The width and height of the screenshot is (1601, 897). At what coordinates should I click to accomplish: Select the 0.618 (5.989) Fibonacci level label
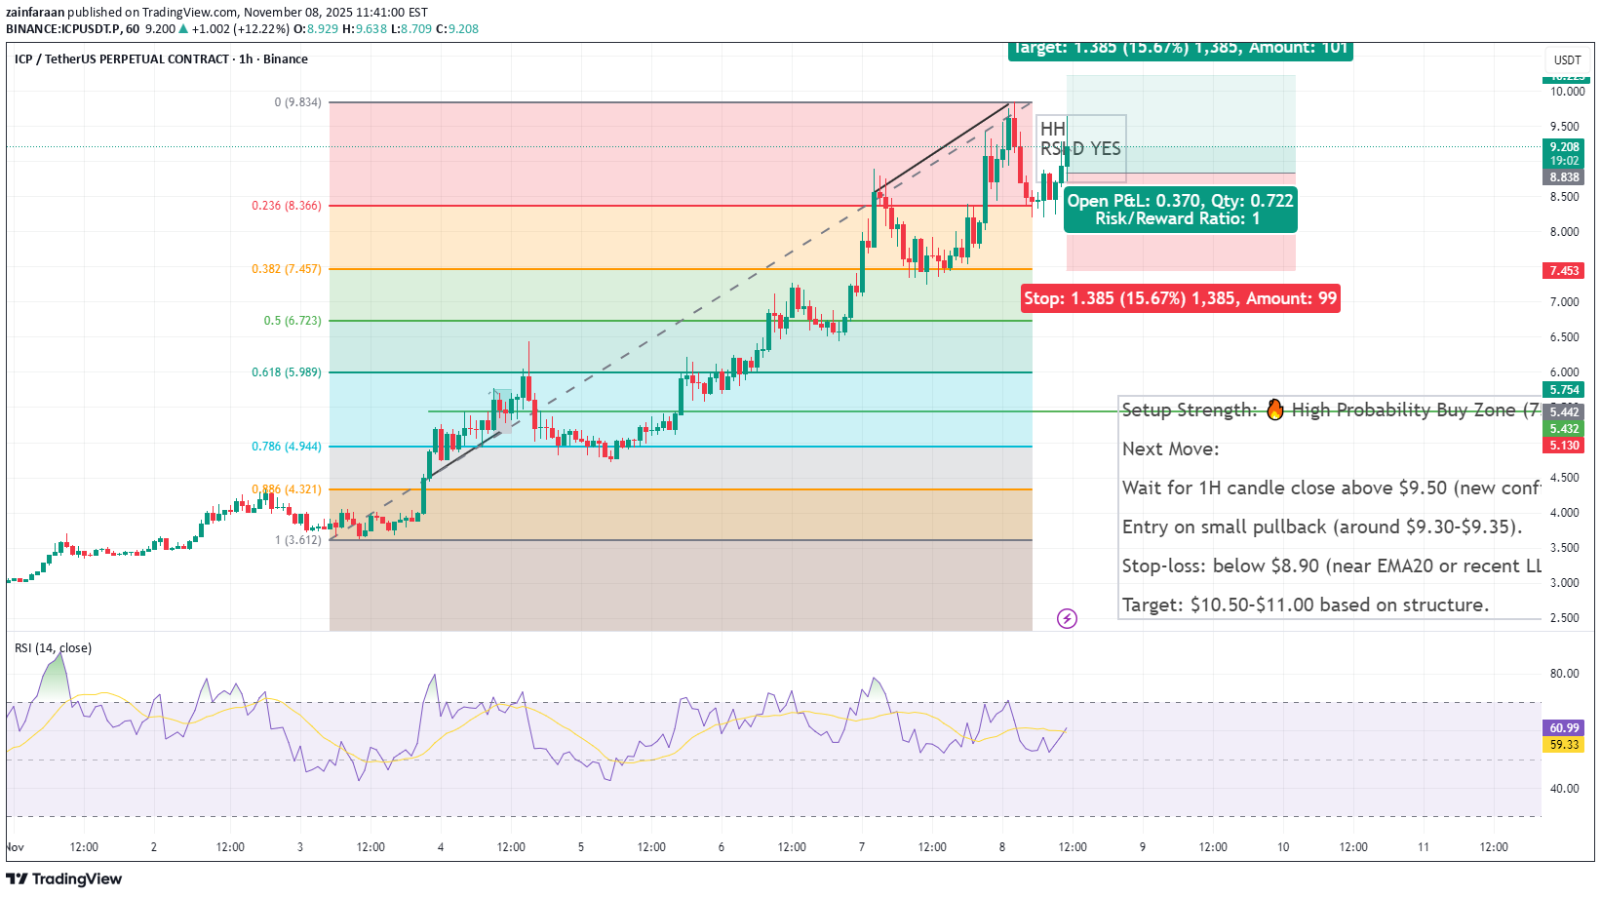(286, 372)
